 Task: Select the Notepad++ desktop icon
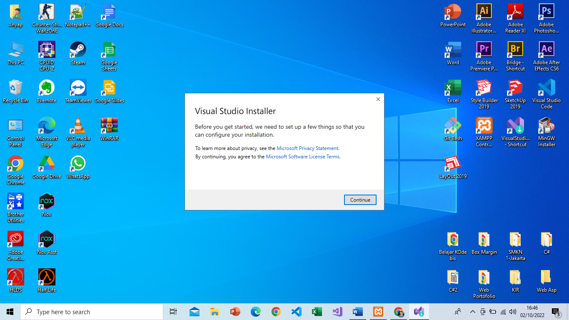[78, 16]
